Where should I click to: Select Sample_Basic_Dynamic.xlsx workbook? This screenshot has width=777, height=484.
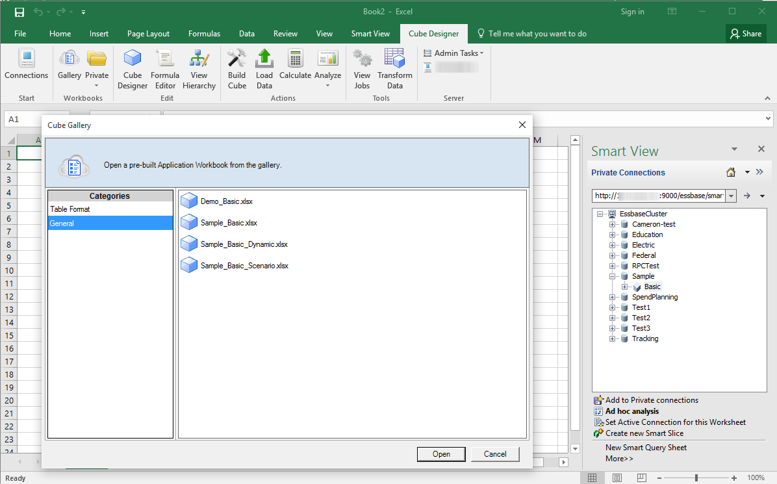(x=244, y=244)
